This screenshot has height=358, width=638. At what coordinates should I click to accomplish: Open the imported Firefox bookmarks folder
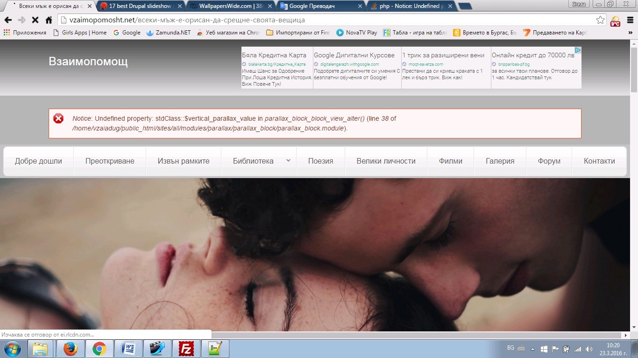[x=298, y=33]
